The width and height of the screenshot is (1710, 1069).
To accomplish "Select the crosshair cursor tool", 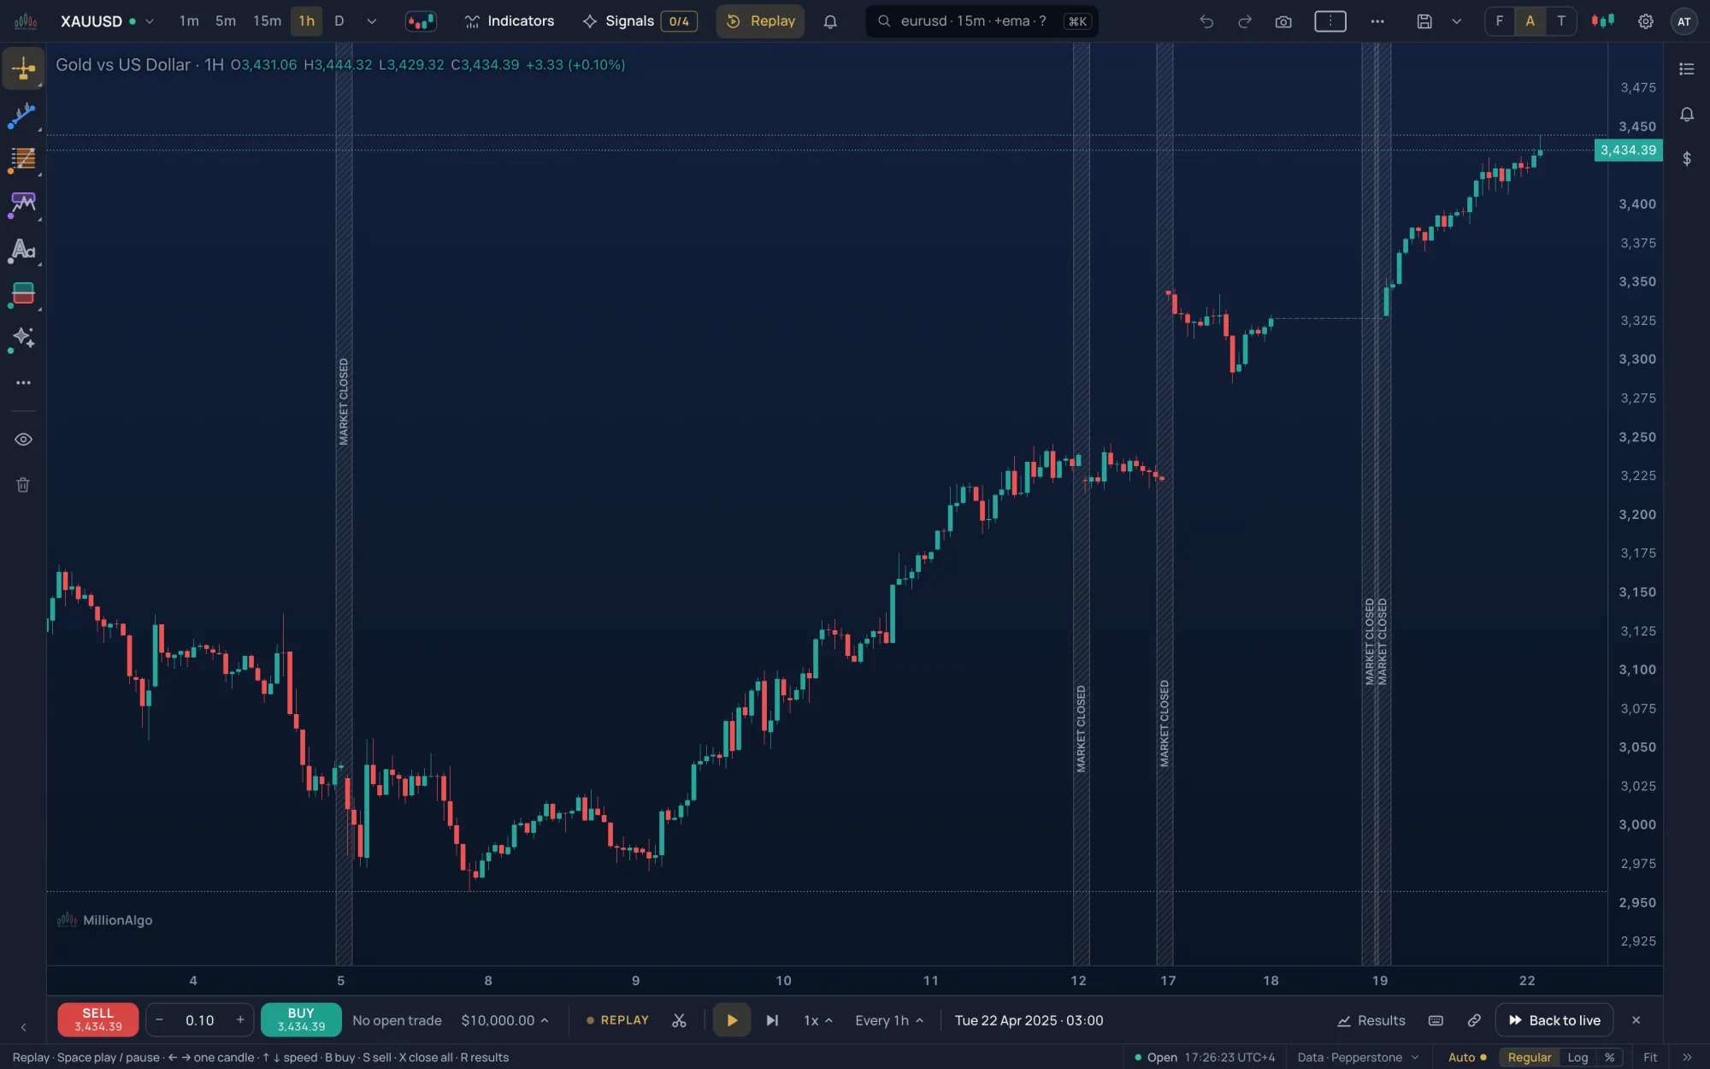I will tap(23, 68).
